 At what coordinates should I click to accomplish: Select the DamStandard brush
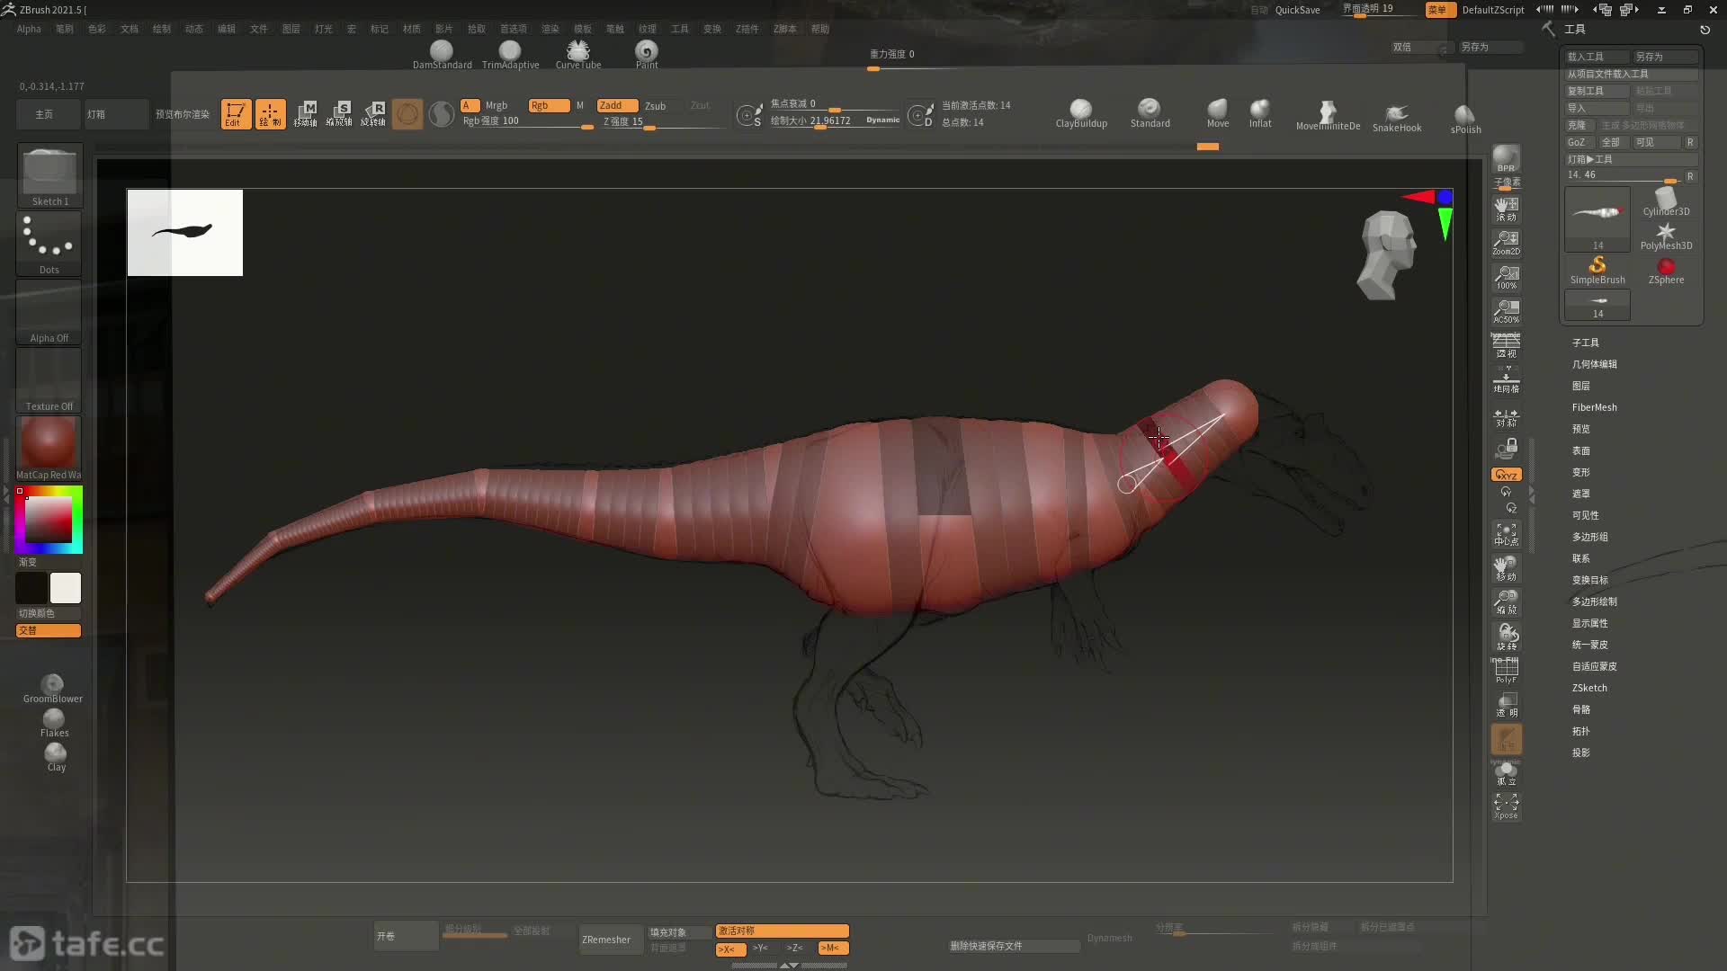pyautogui.click(x=442, y=54)
